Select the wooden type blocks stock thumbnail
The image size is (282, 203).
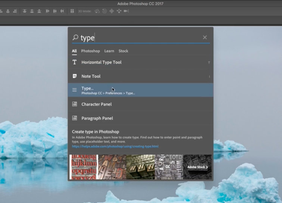tap(112, 167)
